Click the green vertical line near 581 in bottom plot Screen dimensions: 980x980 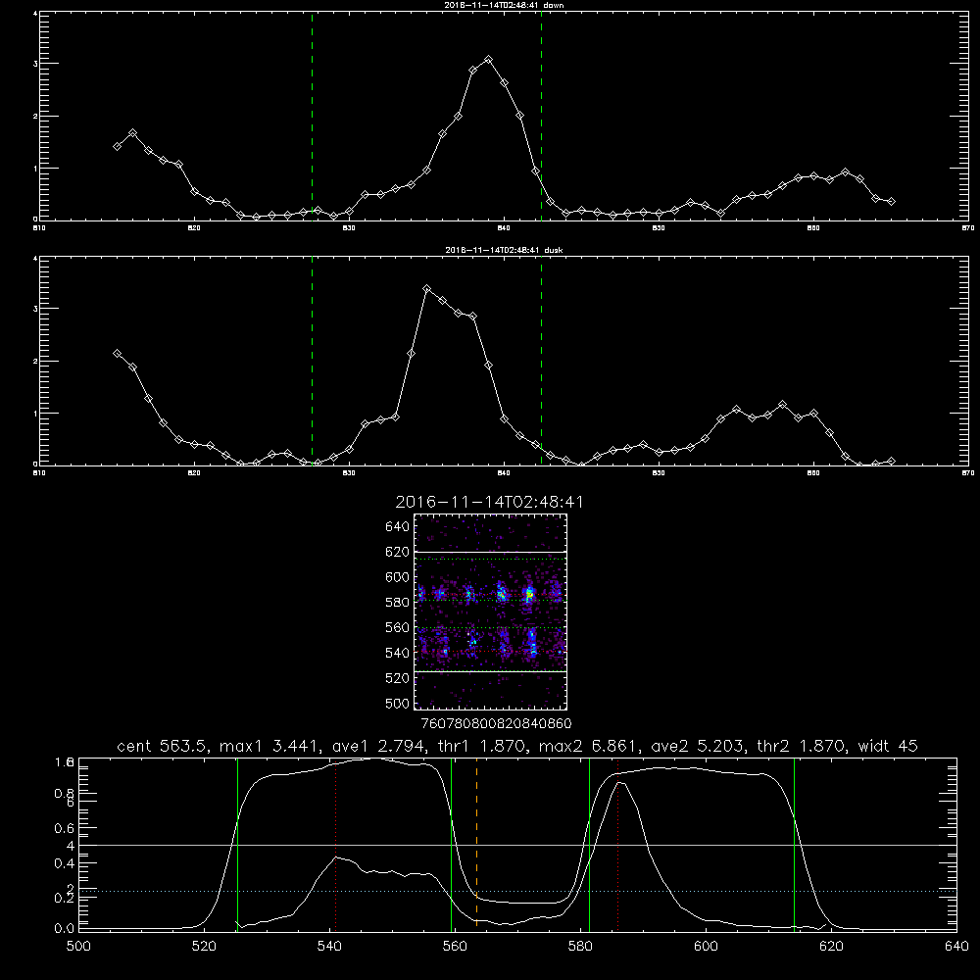click(589, 844)
